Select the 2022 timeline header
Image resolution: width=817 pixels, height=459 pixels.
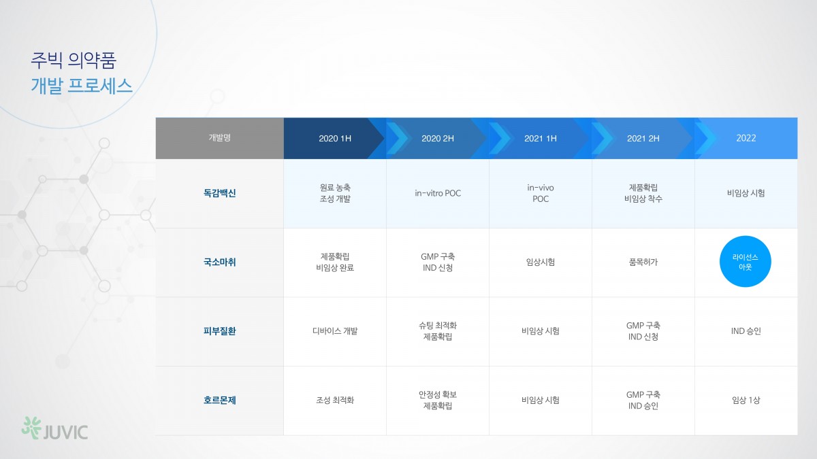click(x=746, y=138)
